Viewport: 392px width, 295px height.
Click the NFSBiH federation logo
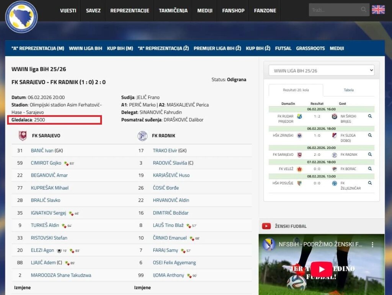pyautogui.click(x=21, y=16)
